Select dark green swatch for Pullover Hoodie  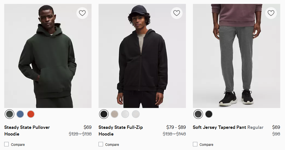click(10, 114)
